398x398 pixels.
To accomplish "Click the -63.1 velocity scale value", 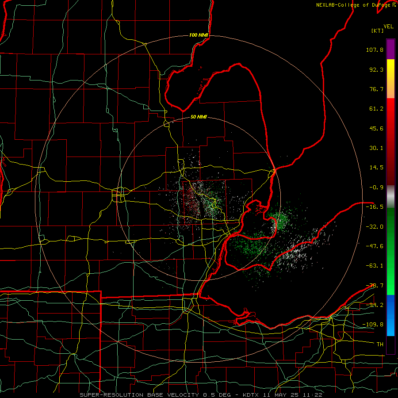I will [x=375, y=266].
